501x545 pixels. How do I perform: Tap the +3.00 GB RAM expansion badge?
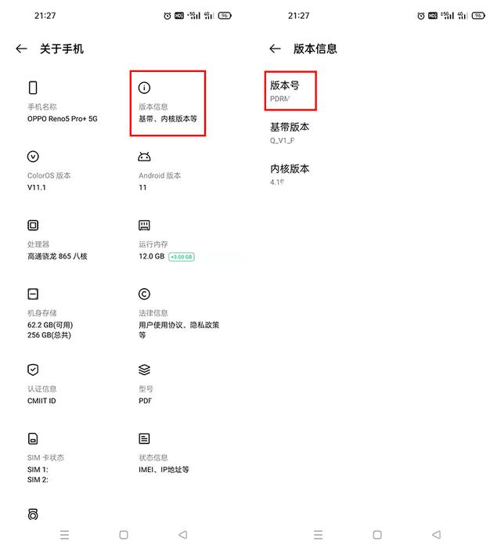pos(182,257)
